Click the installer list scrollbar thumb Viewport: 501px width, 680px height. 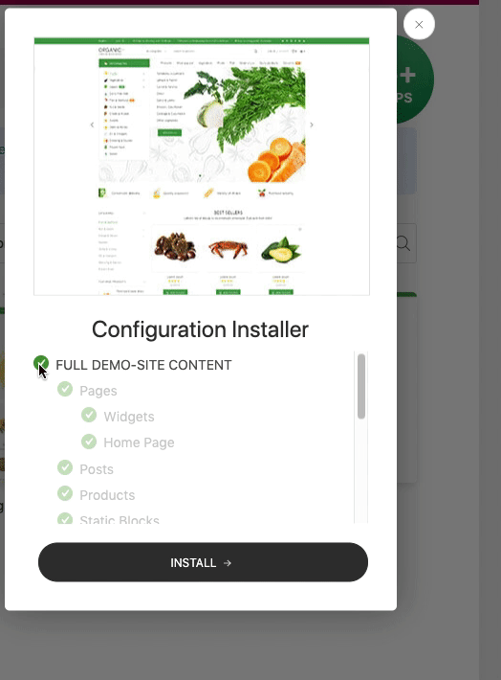361,386
